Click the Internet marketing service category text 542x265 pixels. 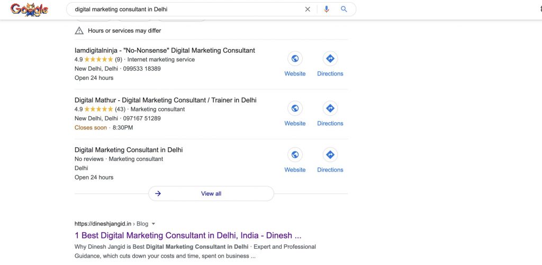tap(161, 60)
